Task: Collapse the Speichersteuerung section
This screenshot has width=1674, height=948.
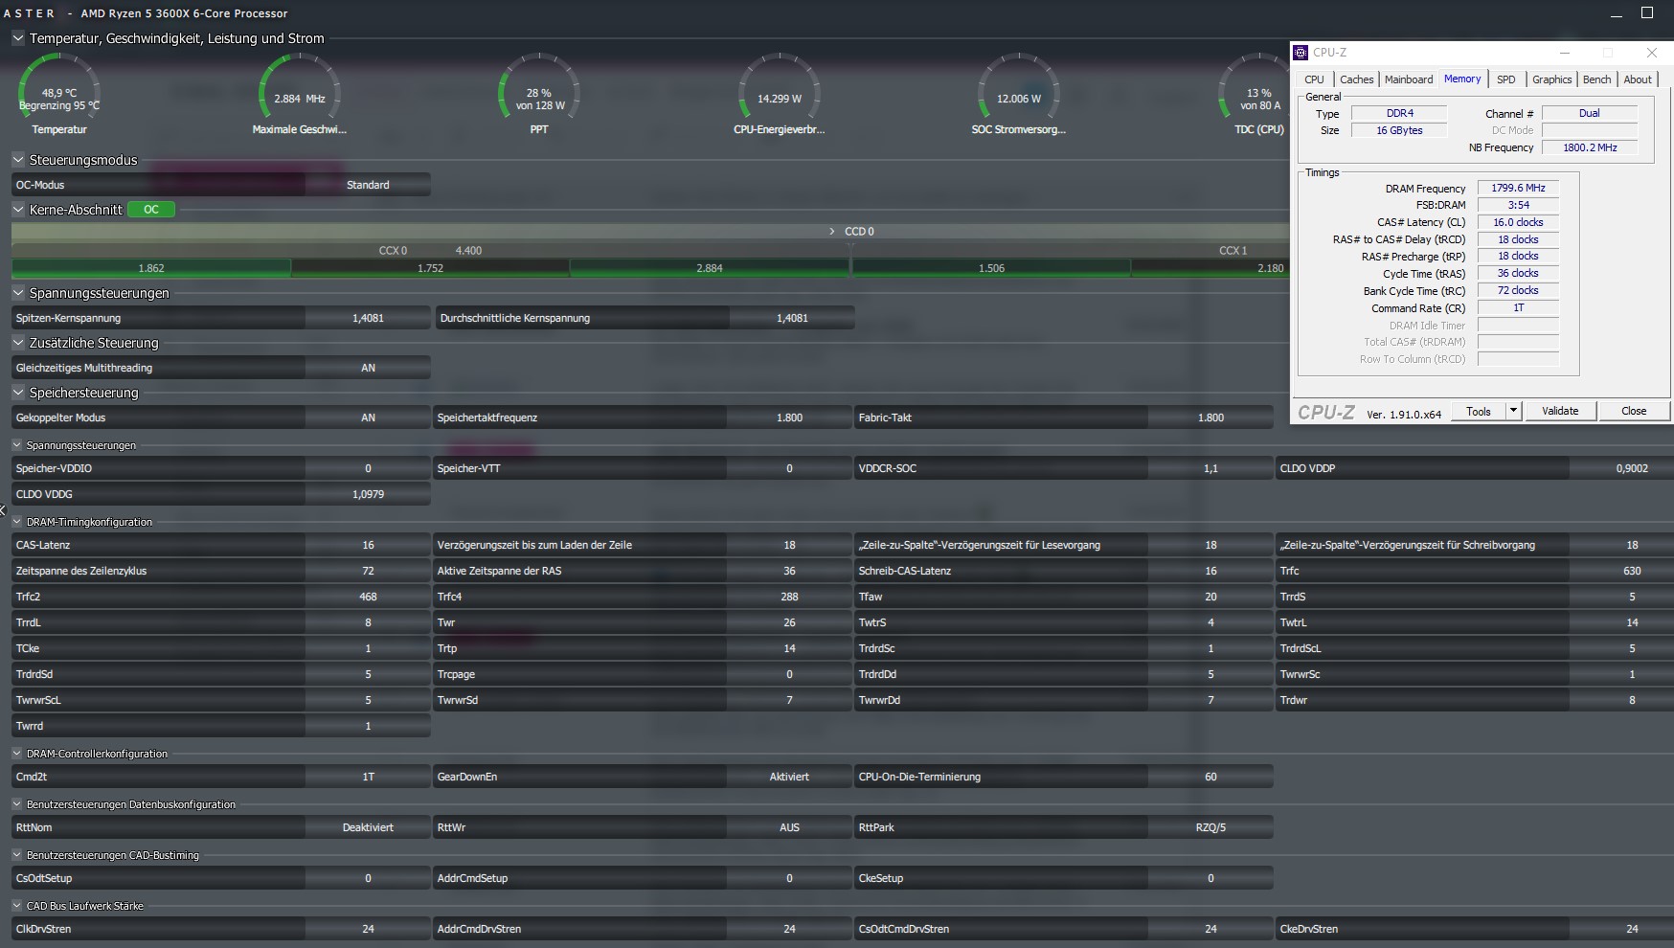Action: click(x=18, y=393)
